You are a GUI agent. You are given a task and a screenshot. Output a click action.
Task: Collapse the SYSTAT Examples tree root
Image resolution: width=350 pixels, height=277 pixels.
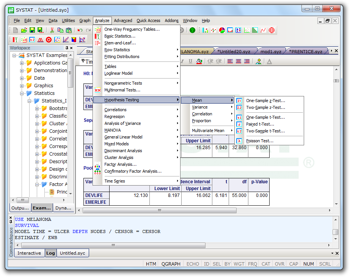click(x=14, y=55)
